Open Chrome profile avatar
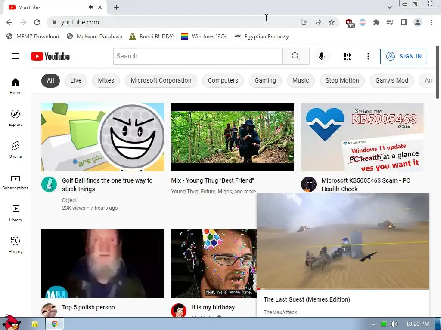This screenshot has height=330, width=441. 418,22
